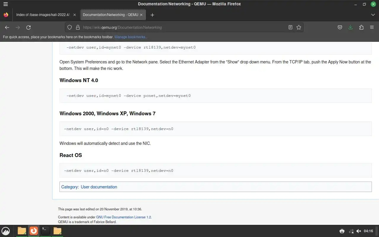The image size is (379, 237).
Task: Expand the list all tabs chevron
Action: point(373,15)
